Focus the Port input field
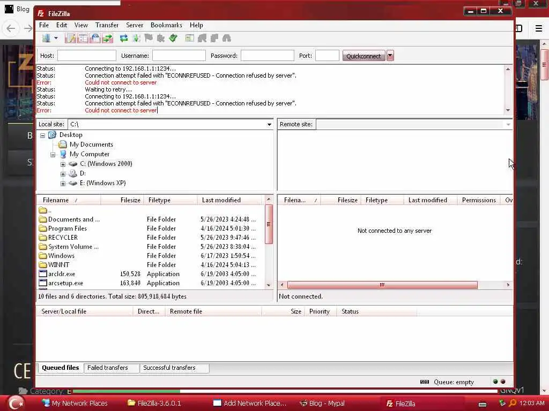This screenshot has width=549, height=411. (327, 56)
